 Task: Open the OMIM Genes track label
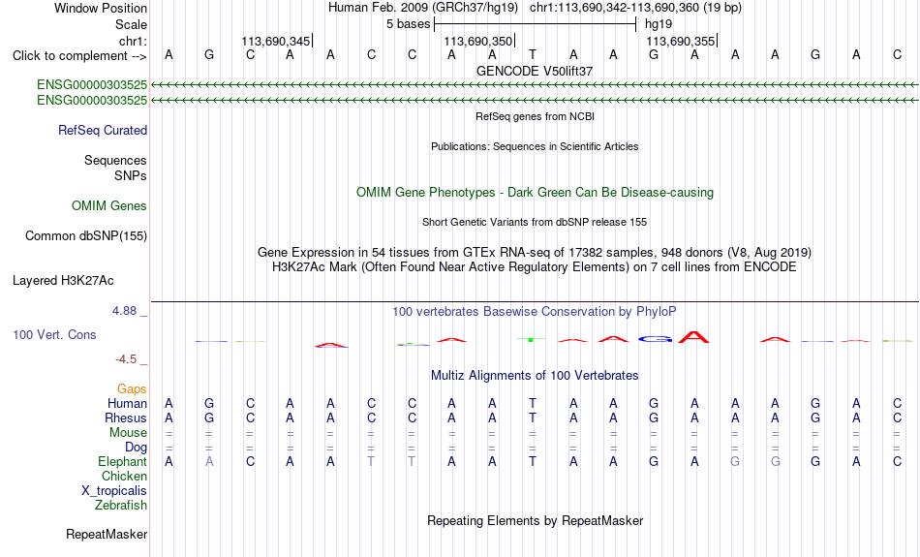pyautogui.click(x=109, y=206)
